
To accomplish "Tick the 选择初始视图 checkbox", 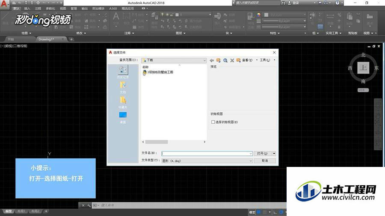I will [x=213, y=122].
